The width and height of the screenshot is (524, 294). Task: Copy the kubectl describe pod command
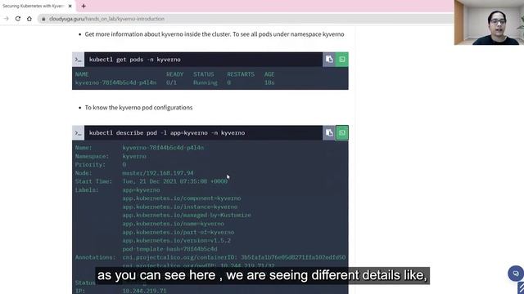coord(329,132)
